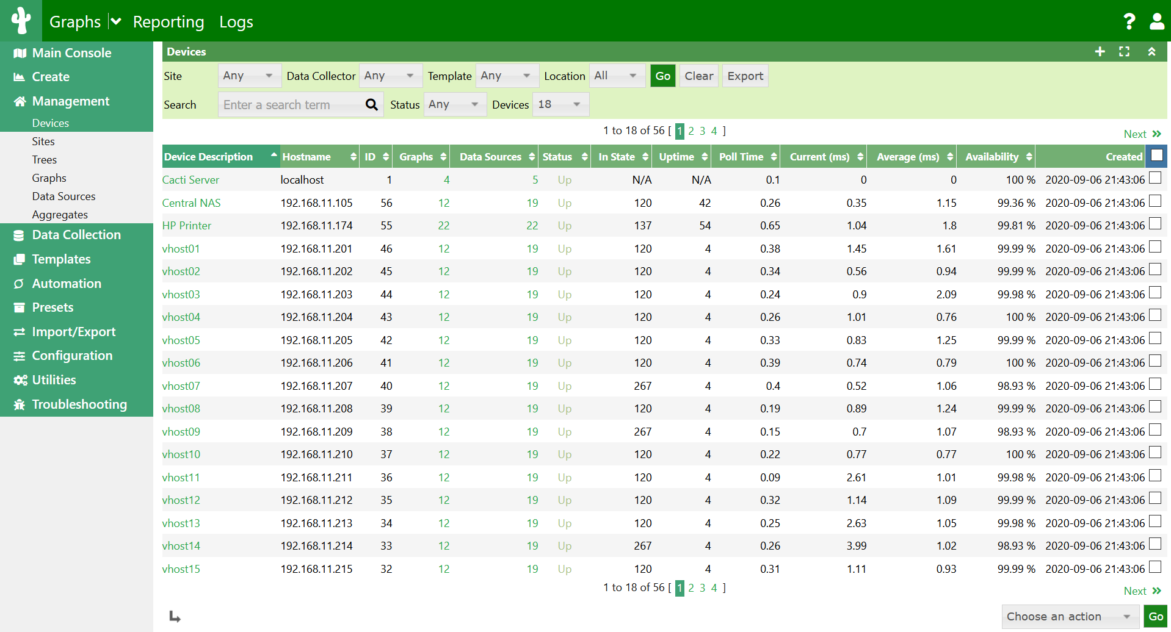Open the Site filter dropdown
Viewport: 1171px width, 632px height.
[249, 75]
